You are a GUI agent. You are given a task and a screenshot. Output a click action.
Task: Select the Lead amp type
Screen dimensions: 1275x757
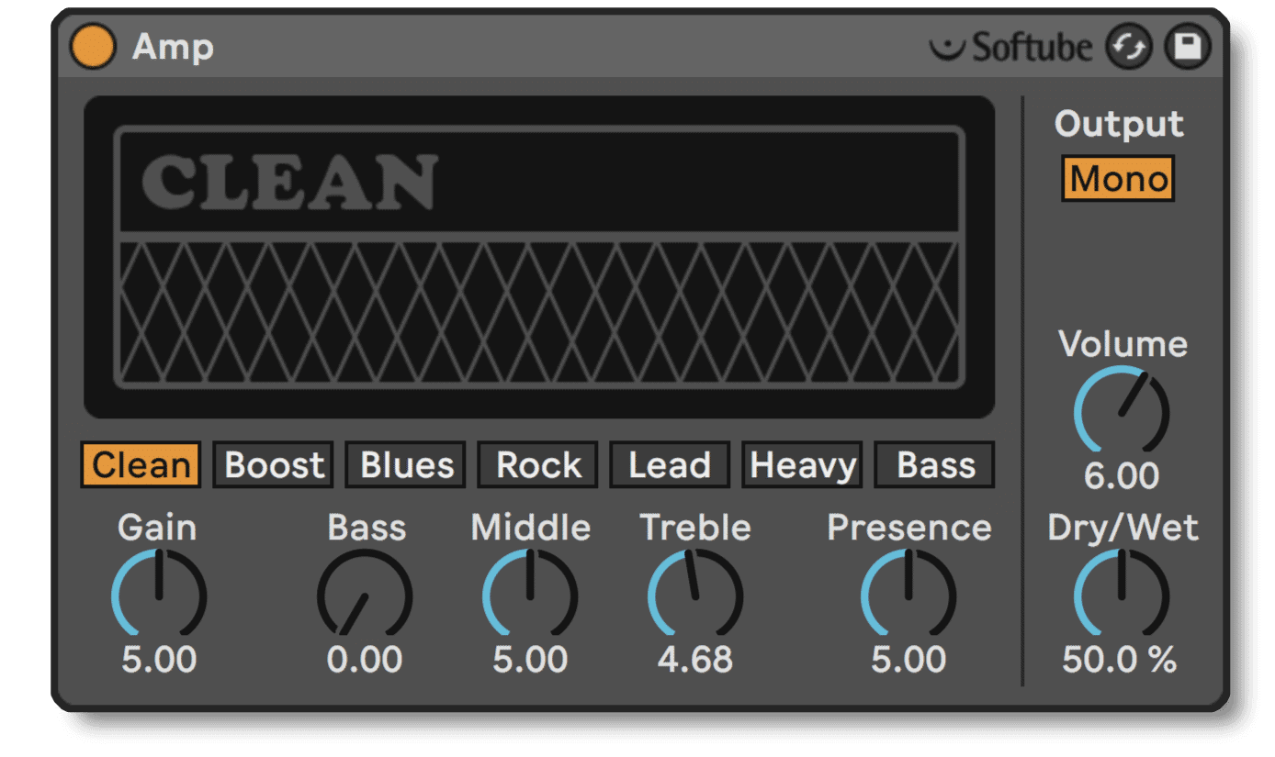pyautogui.click(x=670, y=465)
